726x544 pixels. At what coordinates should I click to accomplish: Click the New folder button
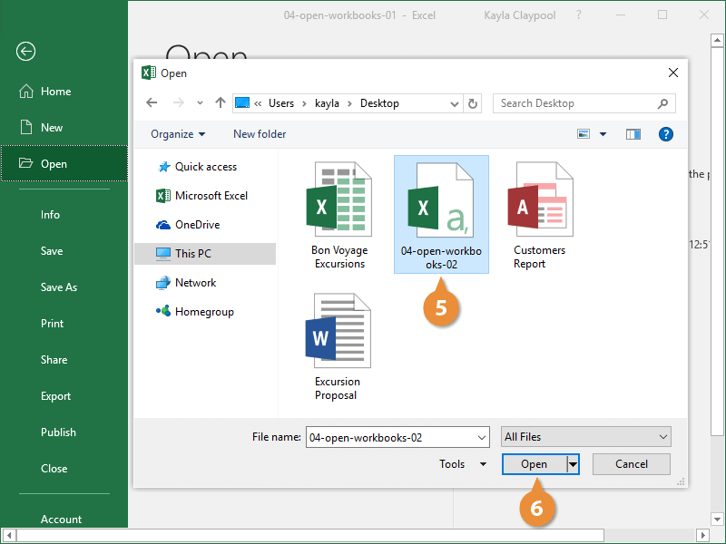tap(260, 134)
